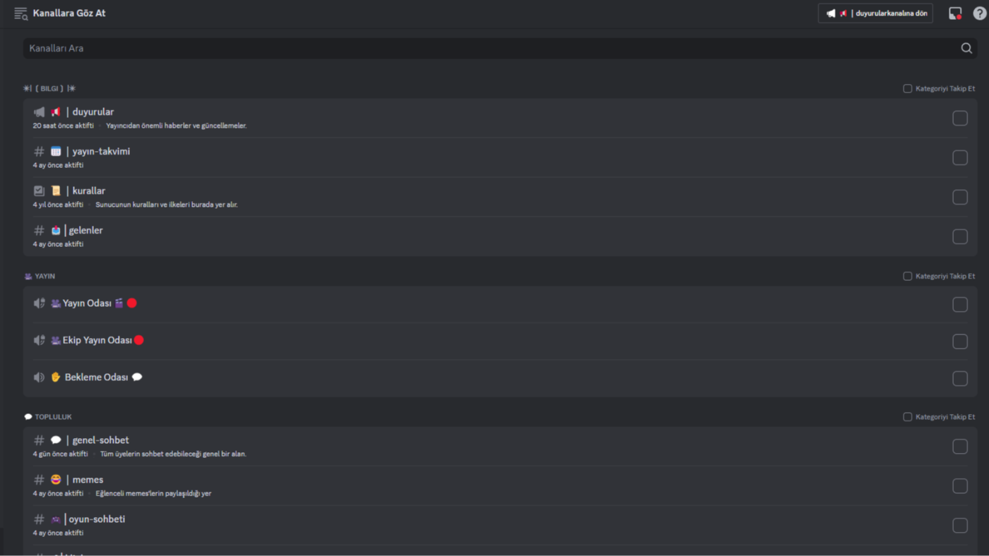Click the yayın-takvimi hashtag icon
Viewport: 989px width, 556px height.
[40, 152]
